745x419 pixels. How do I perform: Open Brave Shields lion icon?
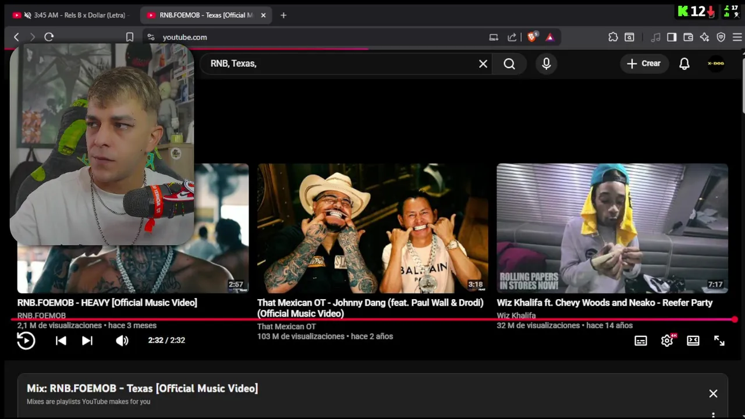(x=532, y=37)
